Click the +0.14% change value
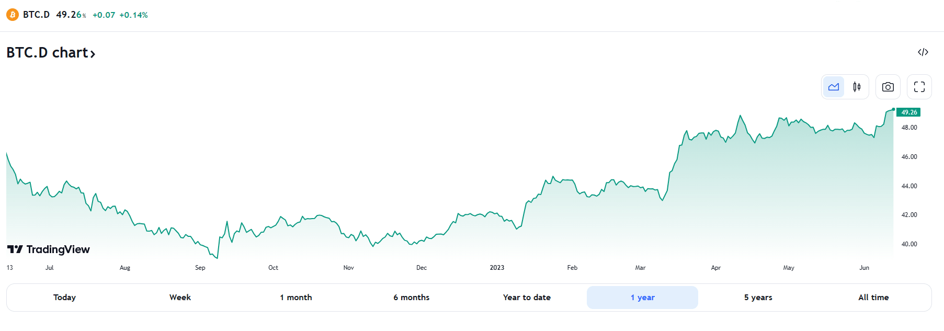This screenshot has width=944, height=331. 133,15
